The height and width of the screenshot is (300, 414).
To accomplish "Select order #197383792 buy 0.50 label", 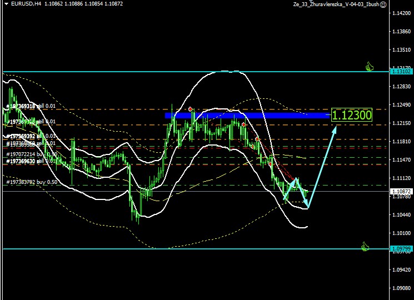I will click(x=32, y=182).
